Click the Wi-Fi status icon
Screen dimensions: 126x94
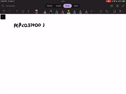(x=114, y=1)
